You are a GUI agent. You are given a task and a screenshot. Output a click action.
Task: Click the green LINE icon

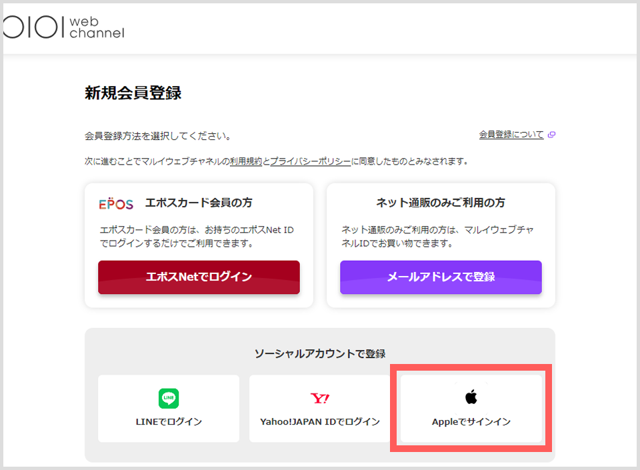click(x=169, y=398)
